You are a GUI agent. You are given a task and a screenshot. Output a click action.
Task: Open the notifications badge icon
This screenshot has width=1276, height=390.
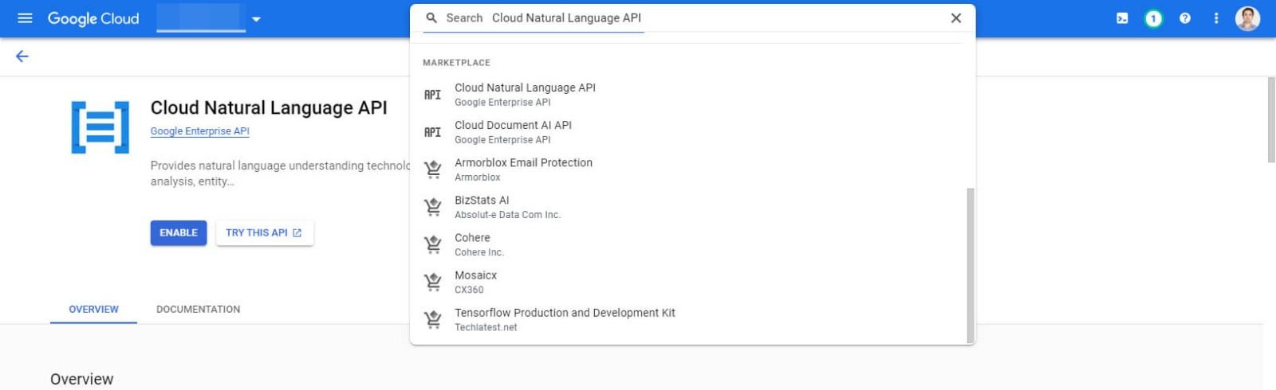coord(1153,18)
